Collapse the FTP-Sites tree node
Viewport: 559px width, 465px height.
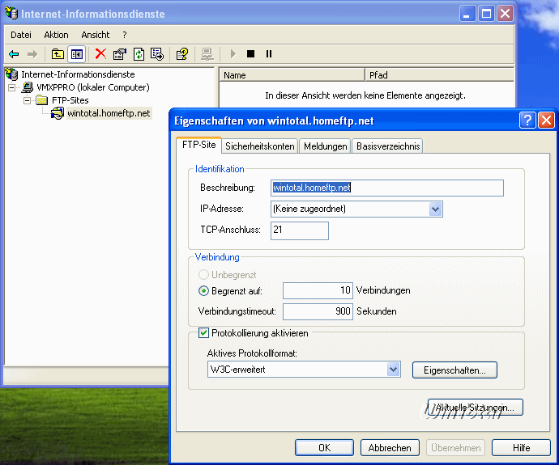(27, 101)
